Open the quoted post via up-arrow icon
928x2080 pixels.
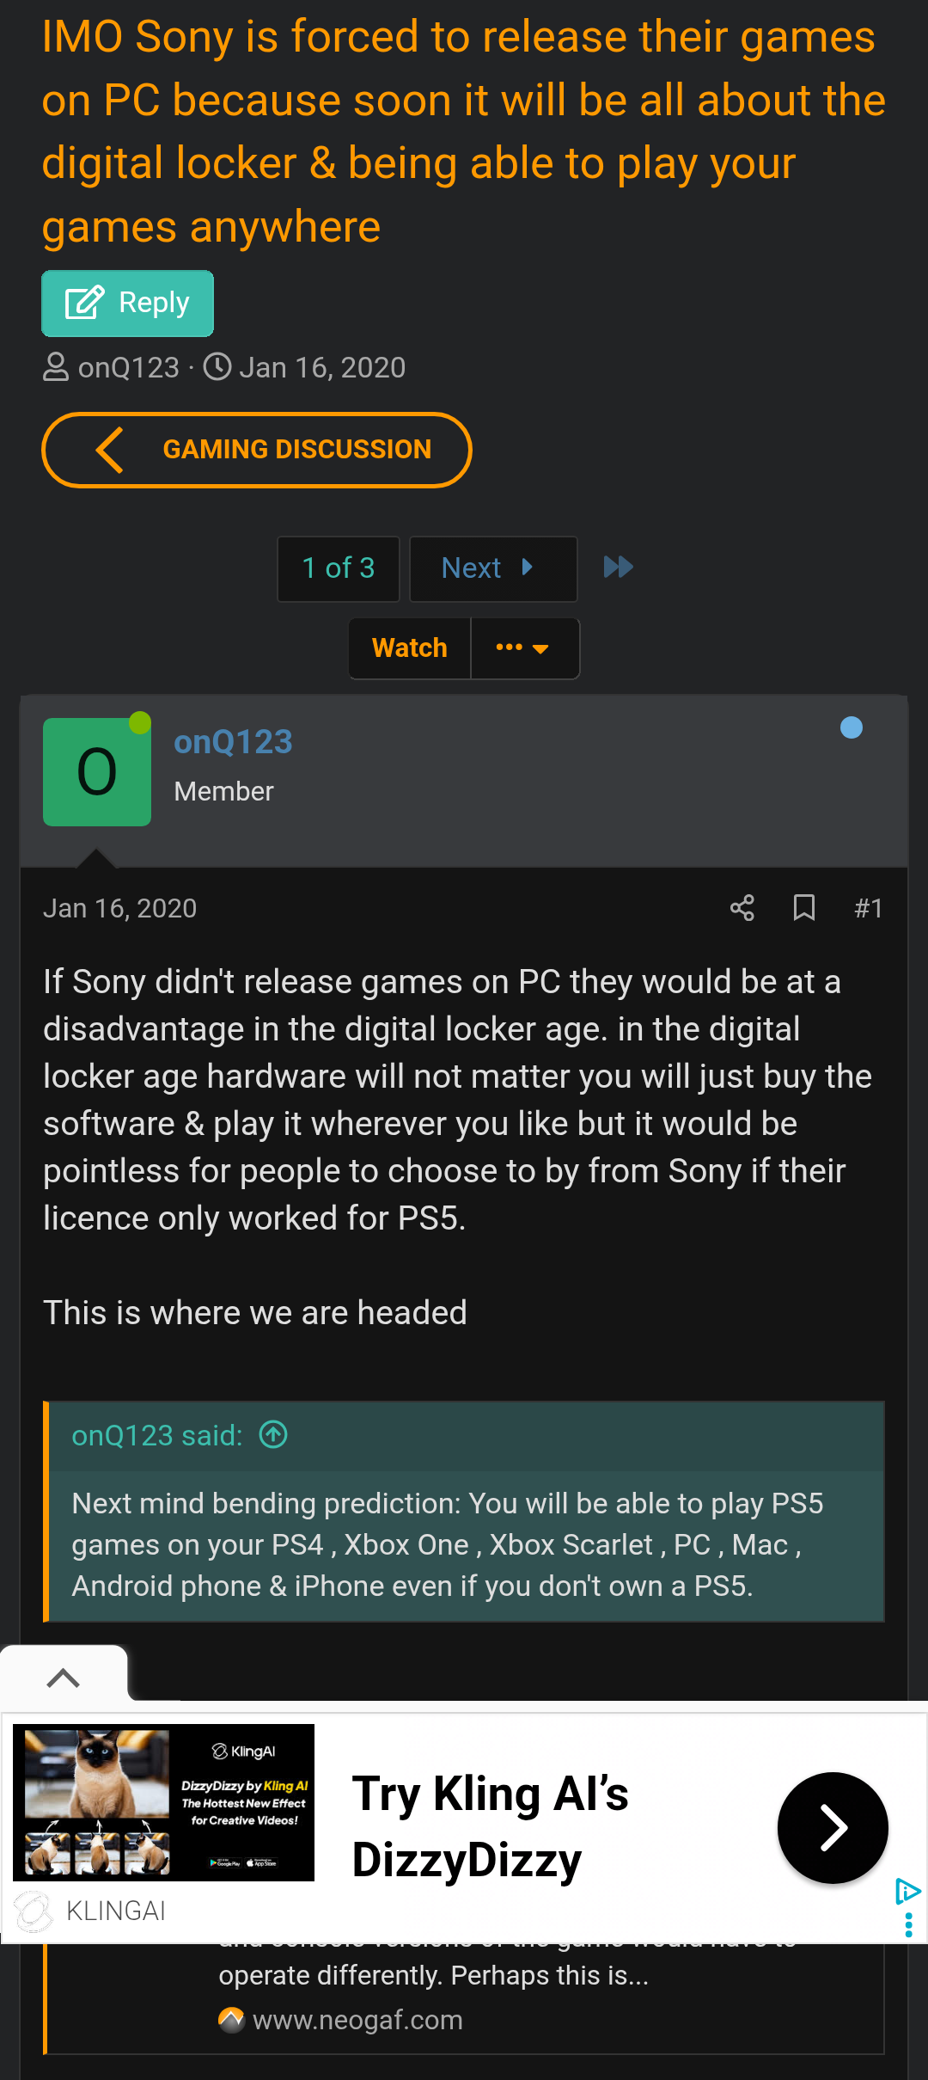point(273,1434)
